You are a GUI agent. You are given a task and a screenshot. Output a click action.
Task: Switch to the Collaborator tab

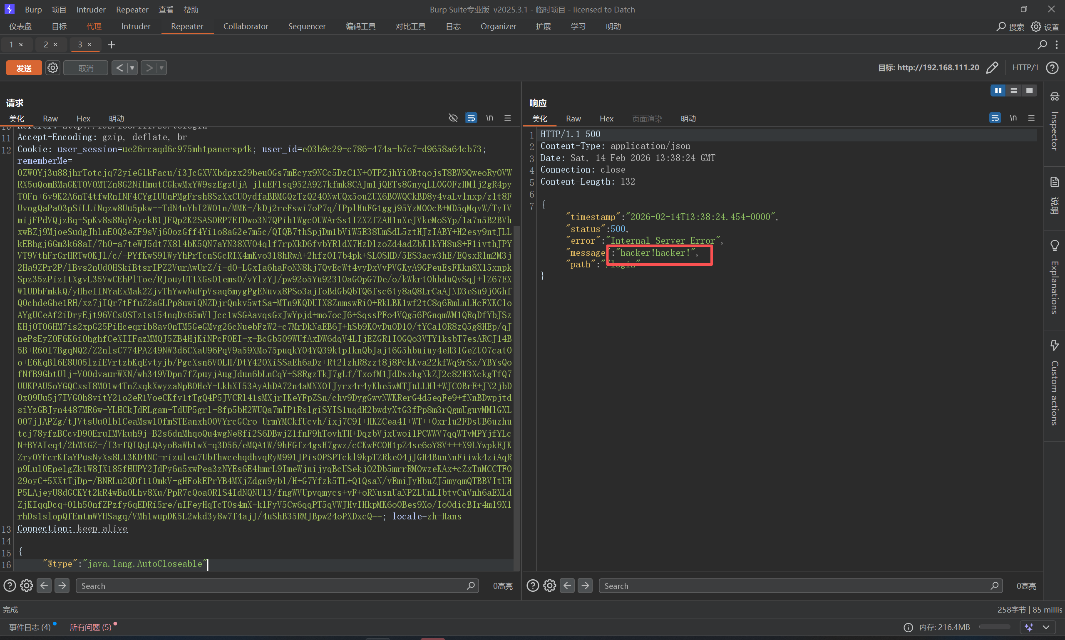click(x=246, y=26)
